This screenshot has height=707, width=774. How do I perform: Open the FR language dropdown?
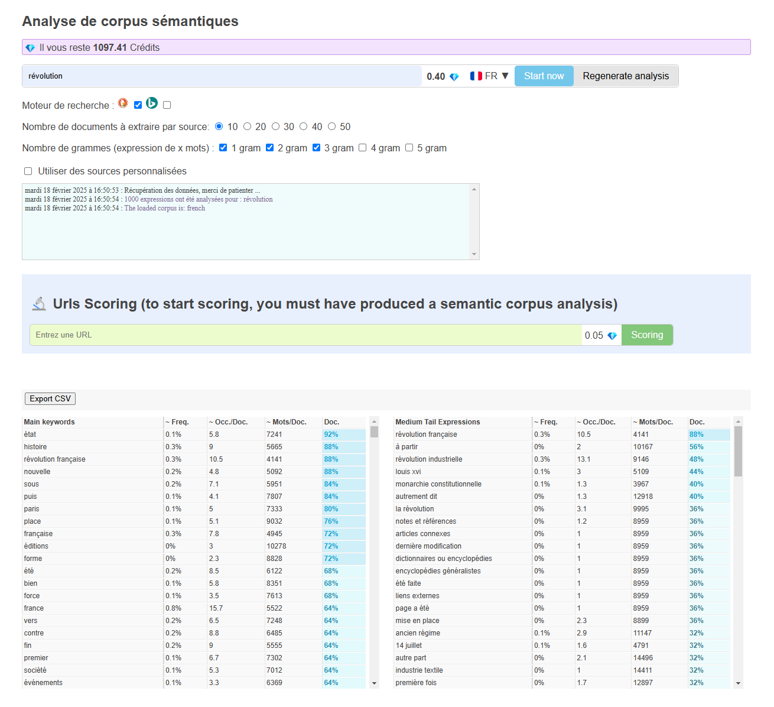pos(489,76)
